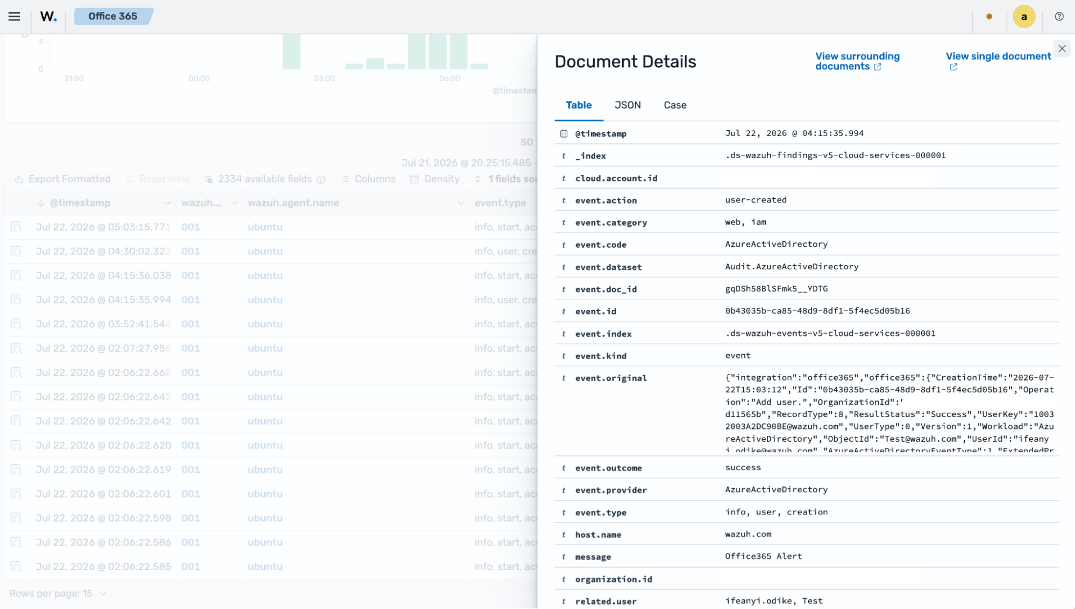
Task: Inspect document row 02:06:22.586
Action: click(x=16, y=542)
